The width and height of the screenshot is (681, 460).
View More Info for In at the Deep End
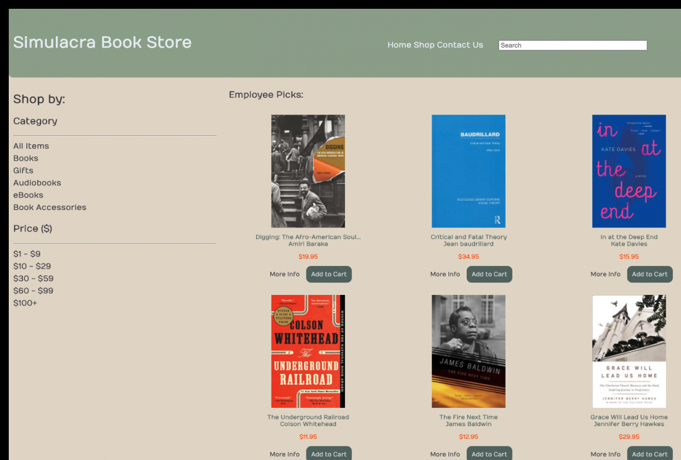(x=605, y=274)
